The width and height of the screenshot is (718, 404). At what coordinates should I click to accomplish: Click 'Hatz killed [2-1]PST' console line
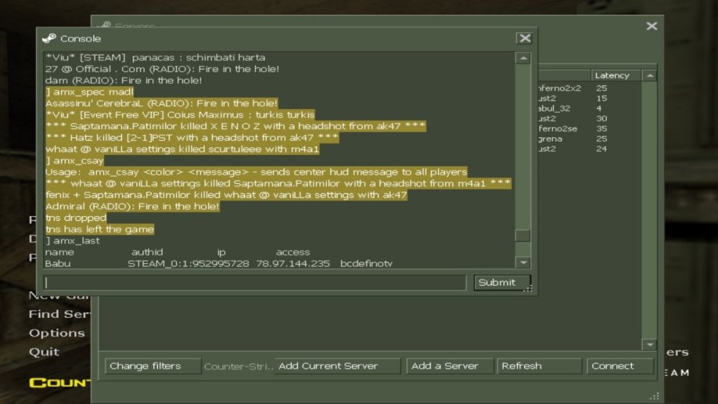click(x=192, y=138)
